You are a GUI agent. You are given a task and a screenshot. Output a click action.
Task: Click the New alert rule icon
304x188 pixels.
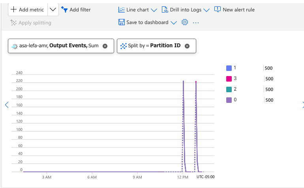click(x=217, y=9)
